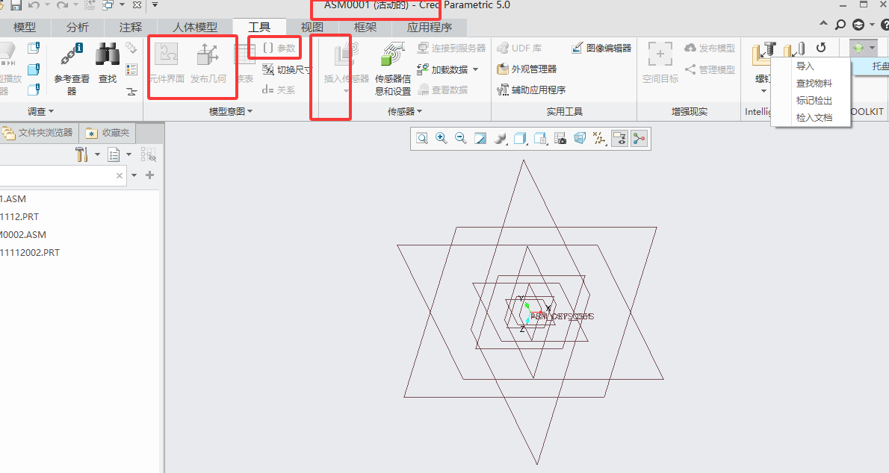Click the plus add-filter icon beside search

point(149,175)
